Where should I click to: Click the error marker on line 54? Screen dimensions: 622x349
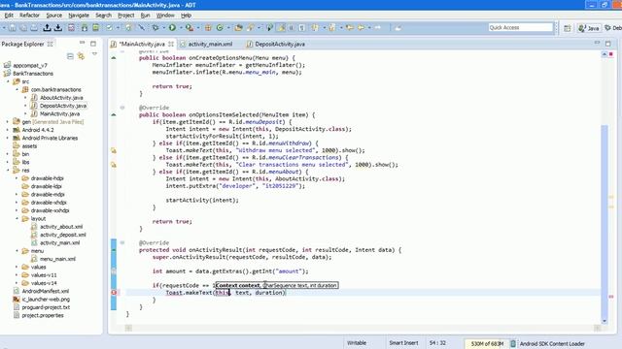(x=114, y=293)
